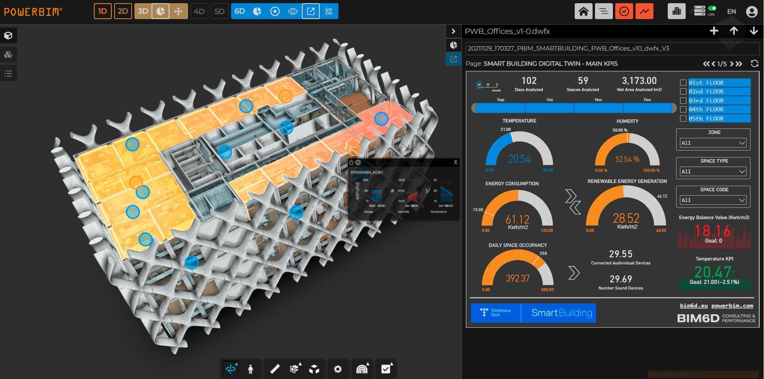Collapse the right panel with the chevron arrow
The image size is (764, 379).
453,31
